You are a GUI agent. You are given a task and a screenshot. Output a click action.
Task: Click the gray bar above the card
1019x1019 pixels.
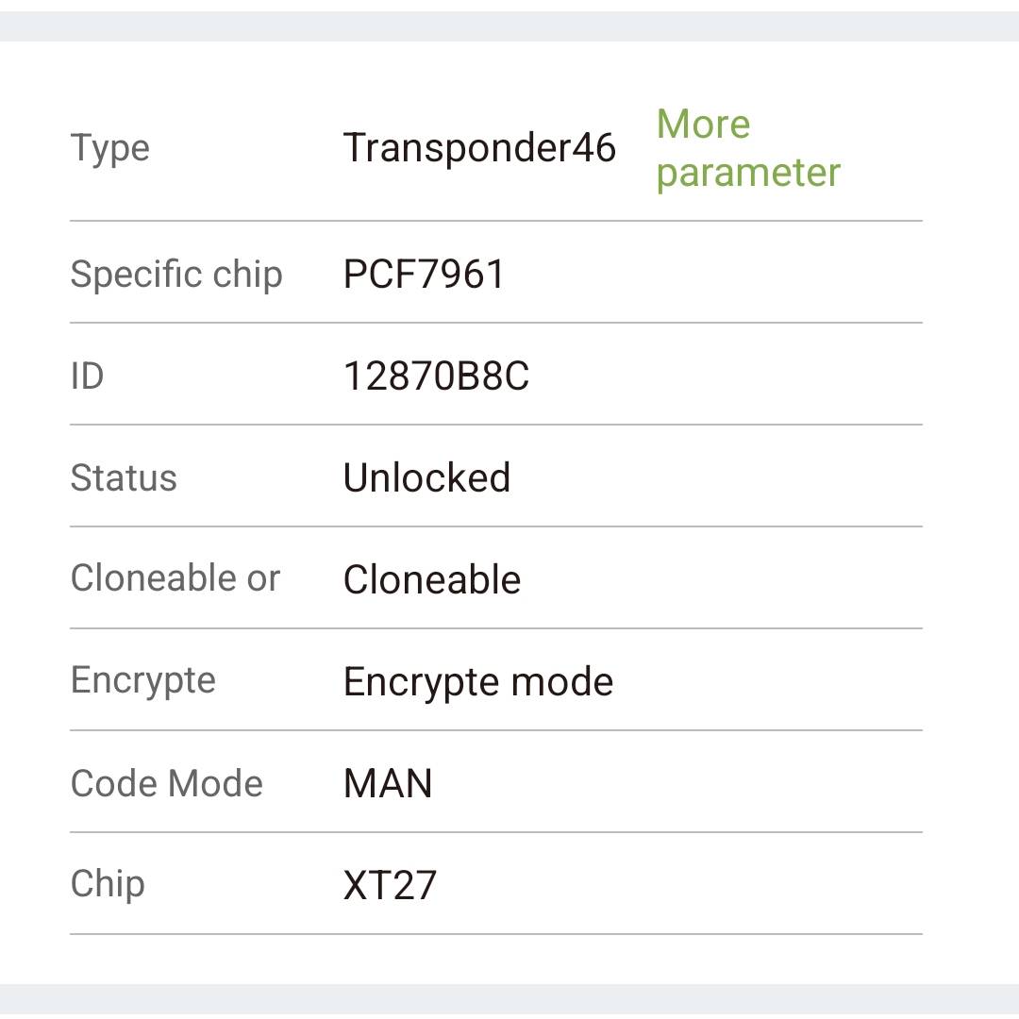(509, 26)
